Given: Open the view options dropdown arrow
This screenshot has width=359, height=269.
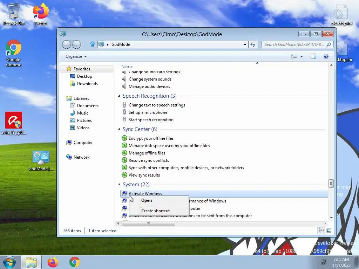Looking at the screenshot, I should [x=302, y=56].
